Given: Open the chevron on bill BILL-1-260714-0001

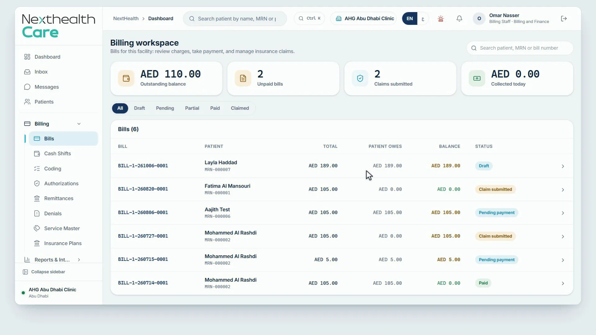Looking at the screenshot, I should coord(562,283).
